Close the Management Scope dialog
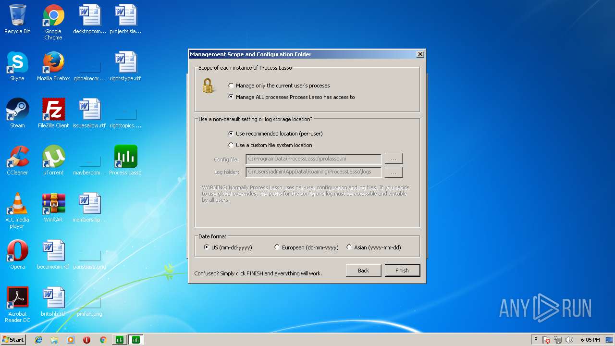This screenshot has width=615, height=346. click(x=420, y=54)
